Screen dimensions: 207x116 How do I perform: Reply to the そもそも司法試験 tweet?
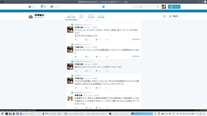pyautogui.click(x=76, y=88)
